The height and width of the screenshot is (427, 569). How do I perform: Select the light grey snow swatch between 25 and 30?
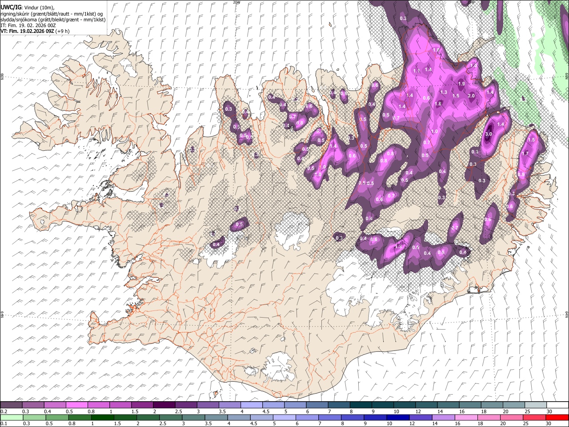(537, 405)
